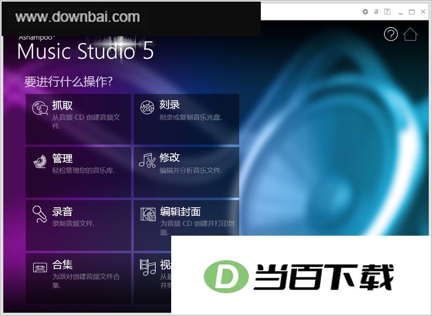432x316 pixels.
Task: Open the 管理 organize tile
Action: coord(78,172)
